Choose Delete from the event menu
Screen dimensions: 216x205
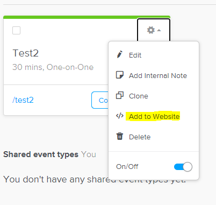[140, 137]
